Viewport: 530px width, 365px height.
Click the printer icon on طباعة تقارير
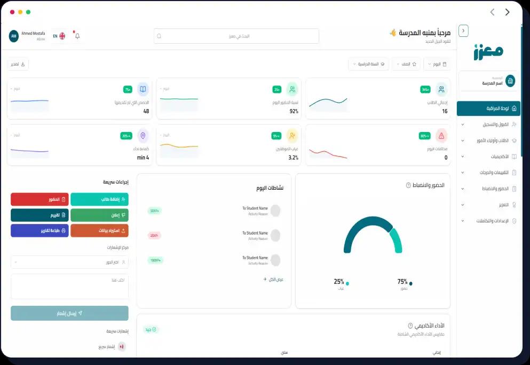click(63, 230)
